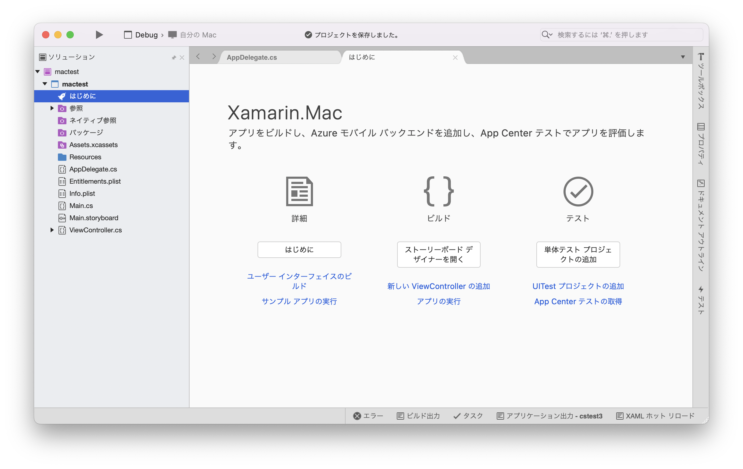
Task: Select Main.cs in the solution tree
Action: [111, 206]
